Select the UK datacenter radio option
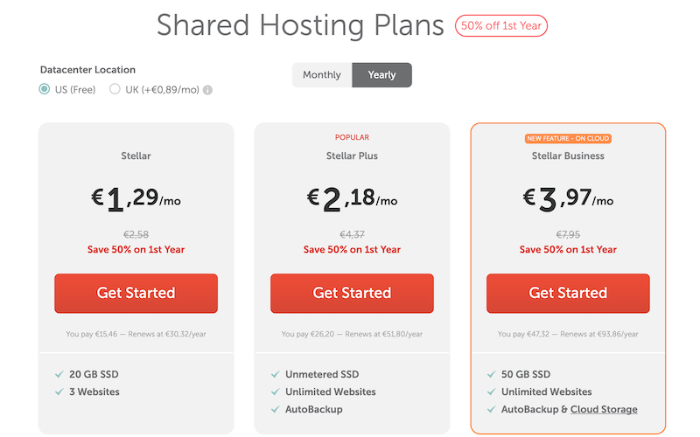The height and width of the screenshot is (437, 700). tap(115, 89)
